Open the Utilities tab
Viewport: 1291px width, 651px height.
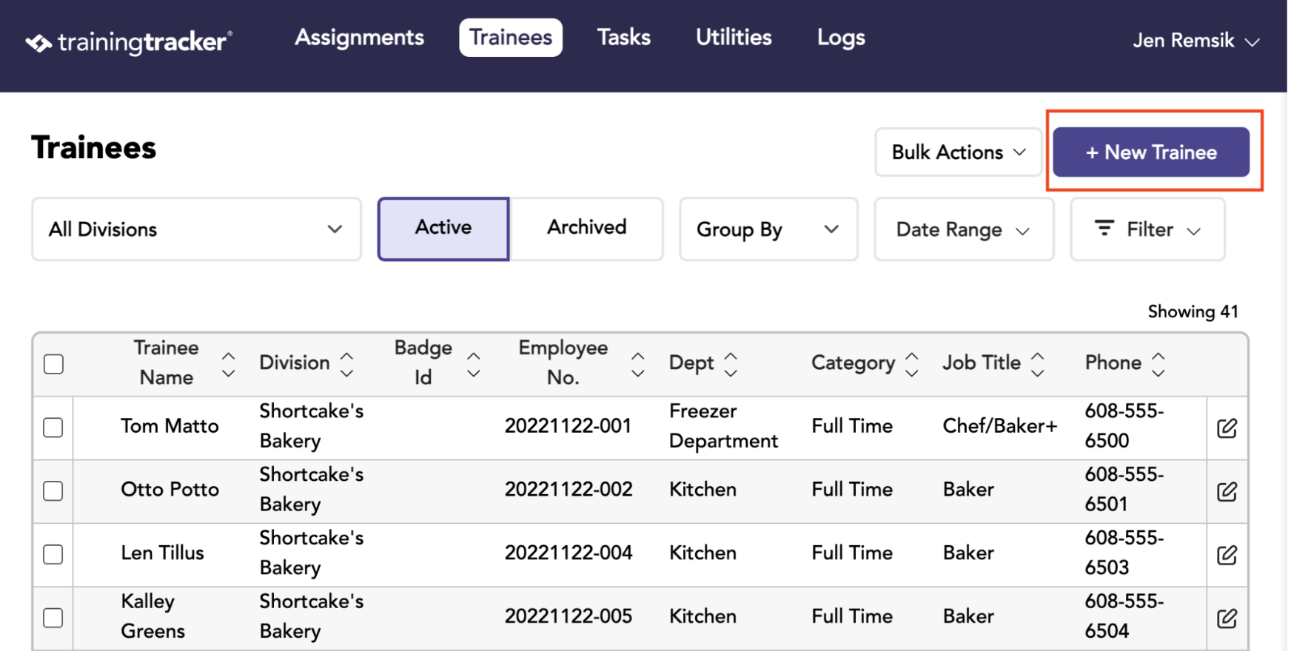click(734, 37)
